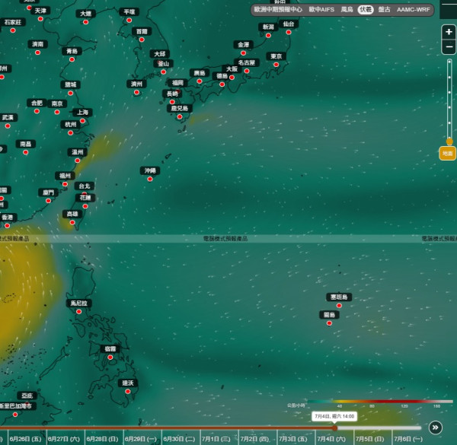Open the 台北 city marker
Screen dimensions: 457x445
85,193
